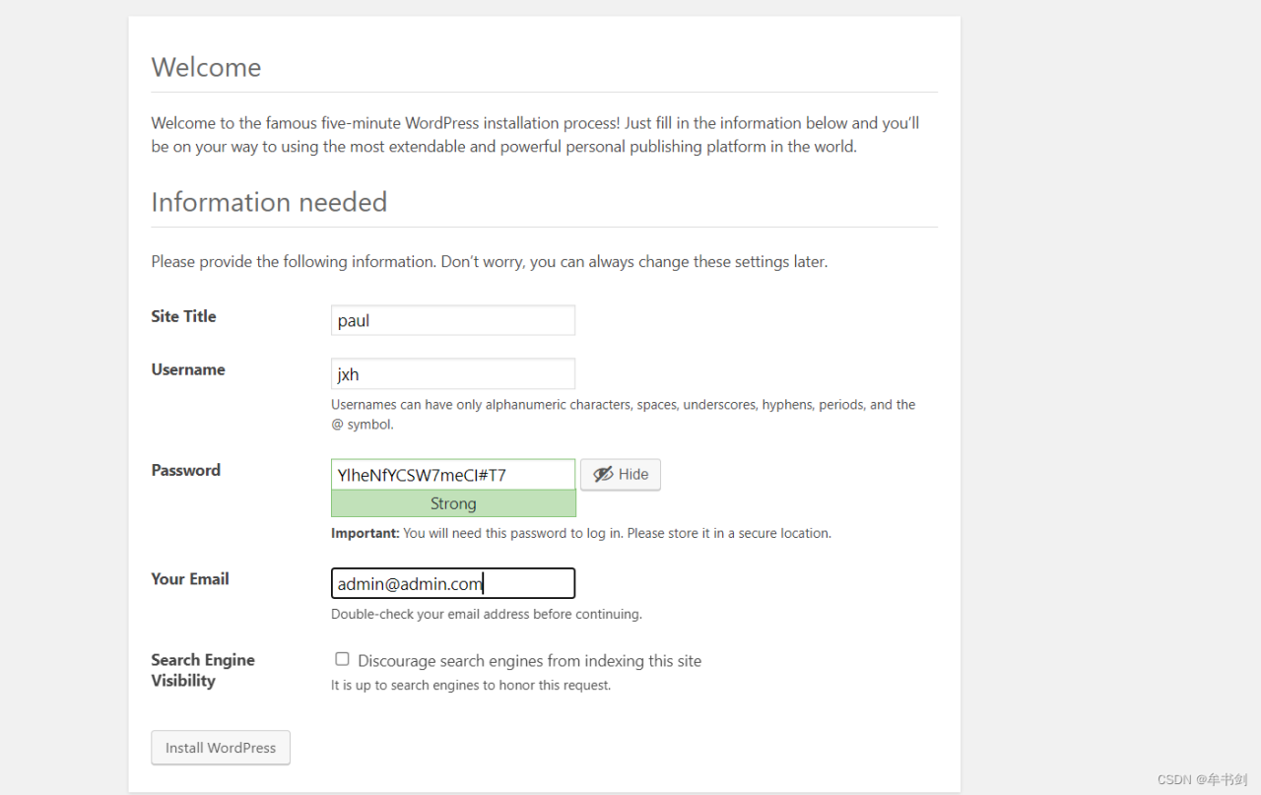The width and height of the screenshot is (1261, 795).
Task: Click the 'Username' form label
Action: pos(188,369)
